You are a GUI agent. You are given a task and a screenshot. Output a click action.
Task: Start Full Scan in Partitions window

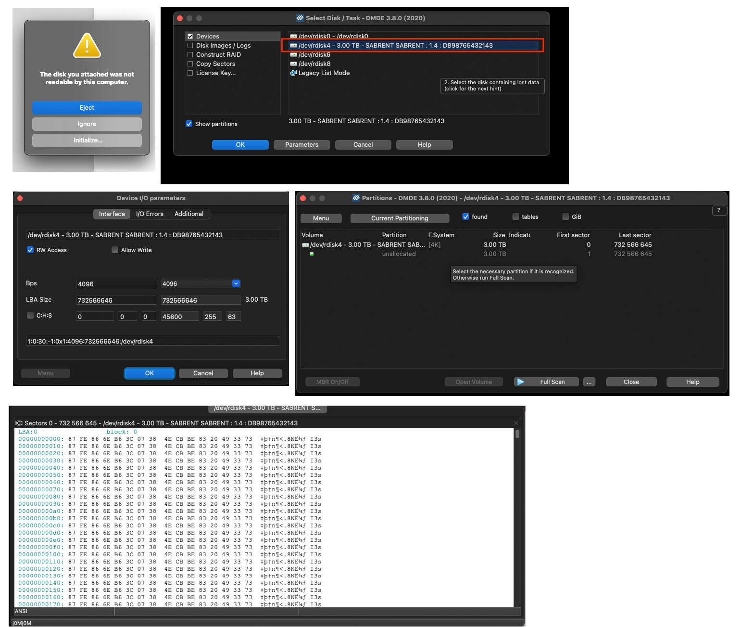point(547,382)
